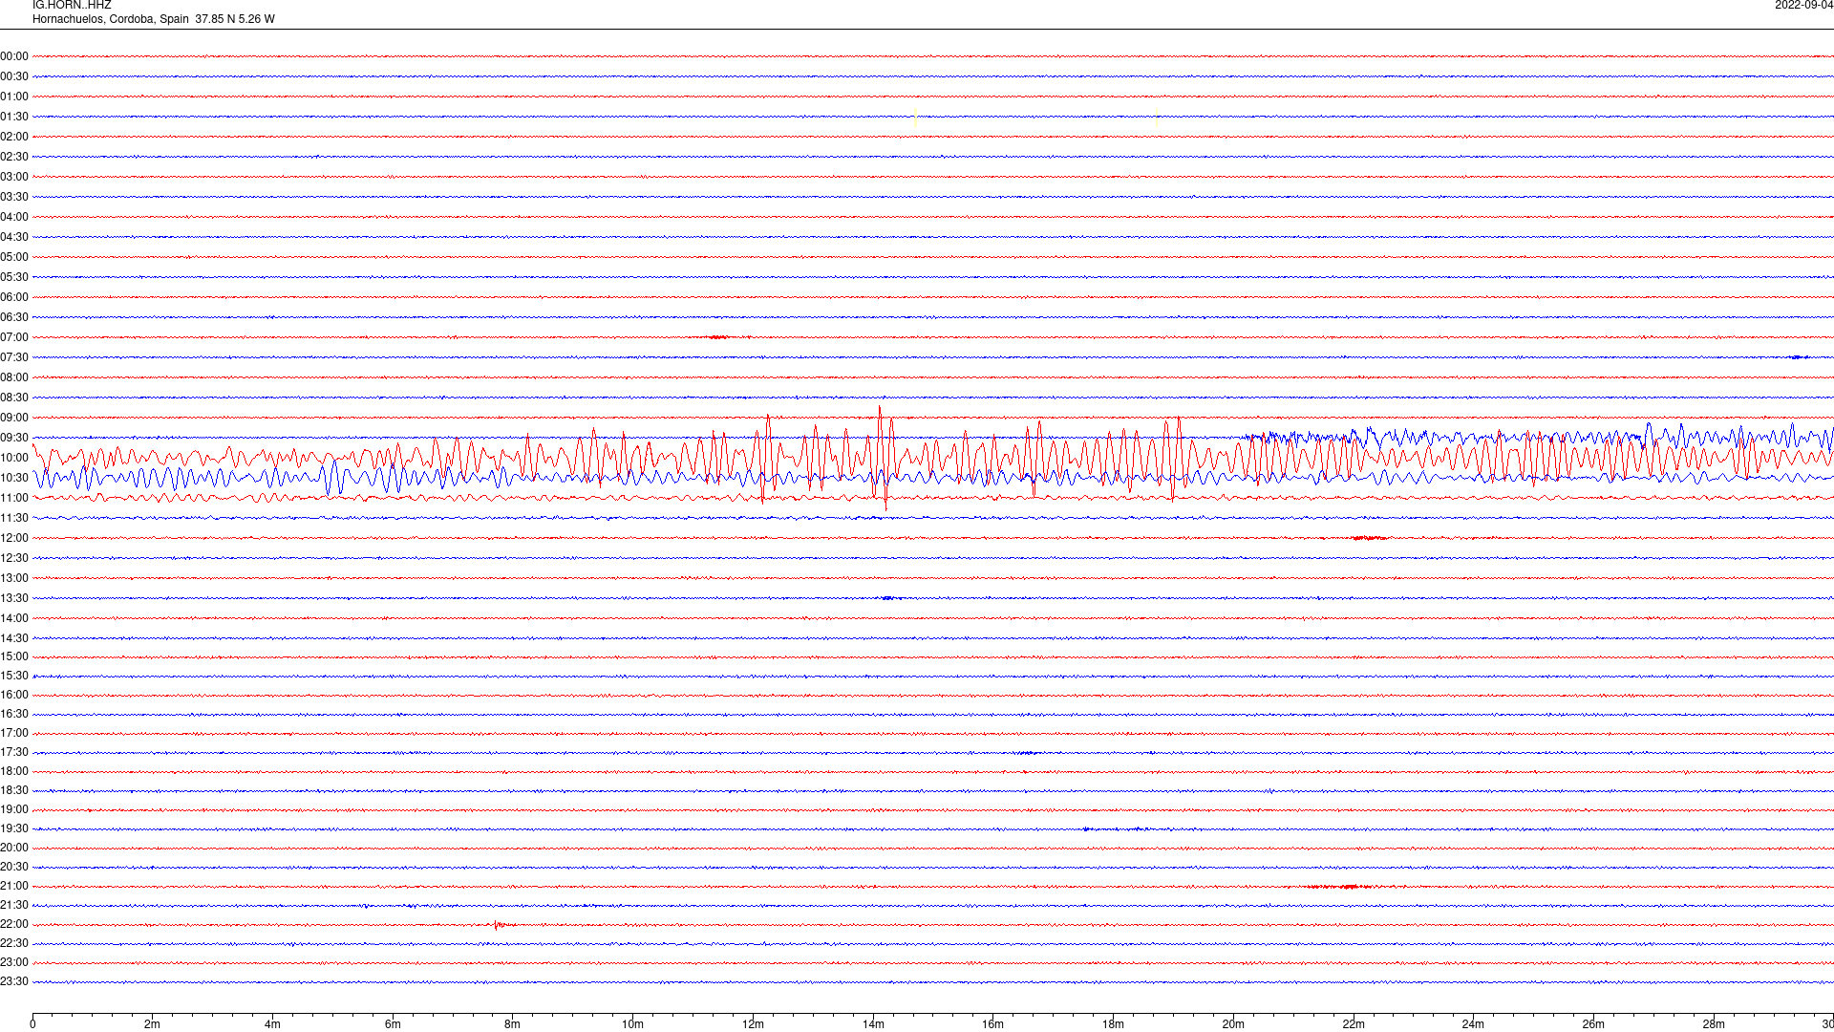This screenshot has width=1834, height=1032.
Task: Click the small red event burst on the 22:00 trace
Action: [x=502, y=924]
